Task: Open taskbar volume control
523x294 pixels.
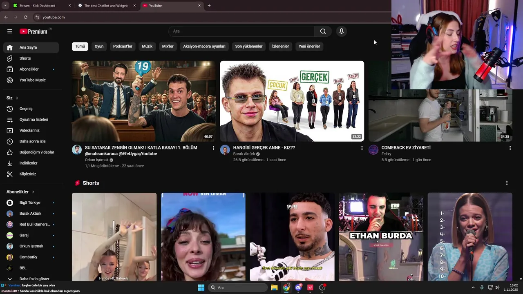Action: coord(497,287)
